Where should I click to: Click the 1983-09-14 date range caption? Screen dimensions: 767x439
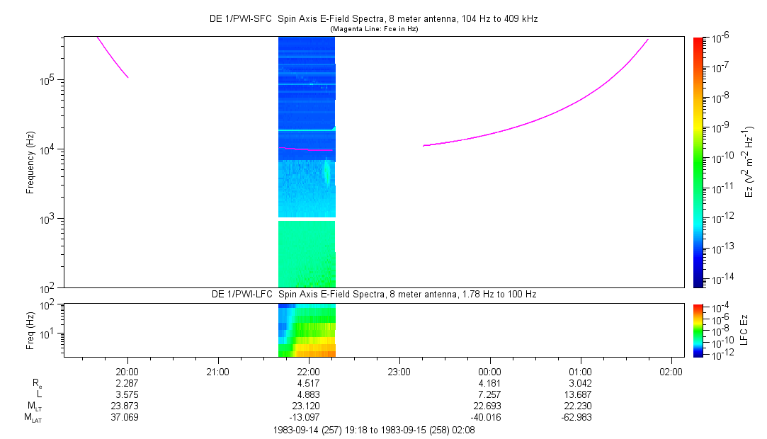click(374, 430)
